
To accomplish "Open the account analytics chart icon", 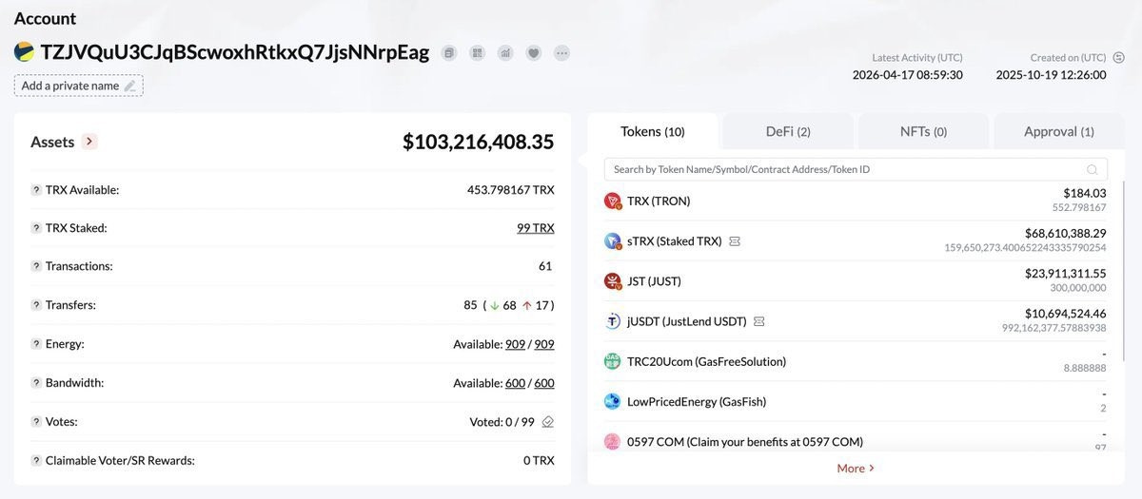I will tap(505, 53).
